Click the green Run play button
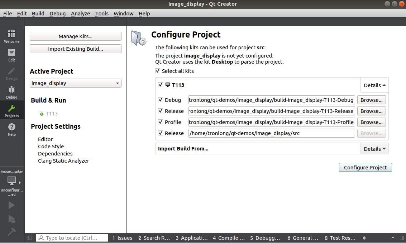 pos(12,205)
